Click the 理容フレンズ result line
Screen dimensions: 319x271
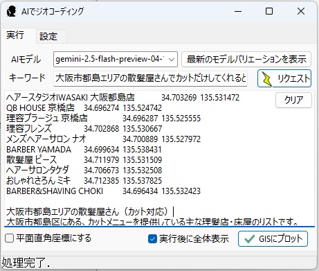click(84, 129)
